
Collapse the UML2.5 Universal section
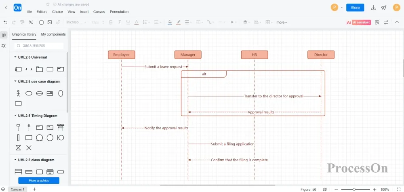coord(15,57)
